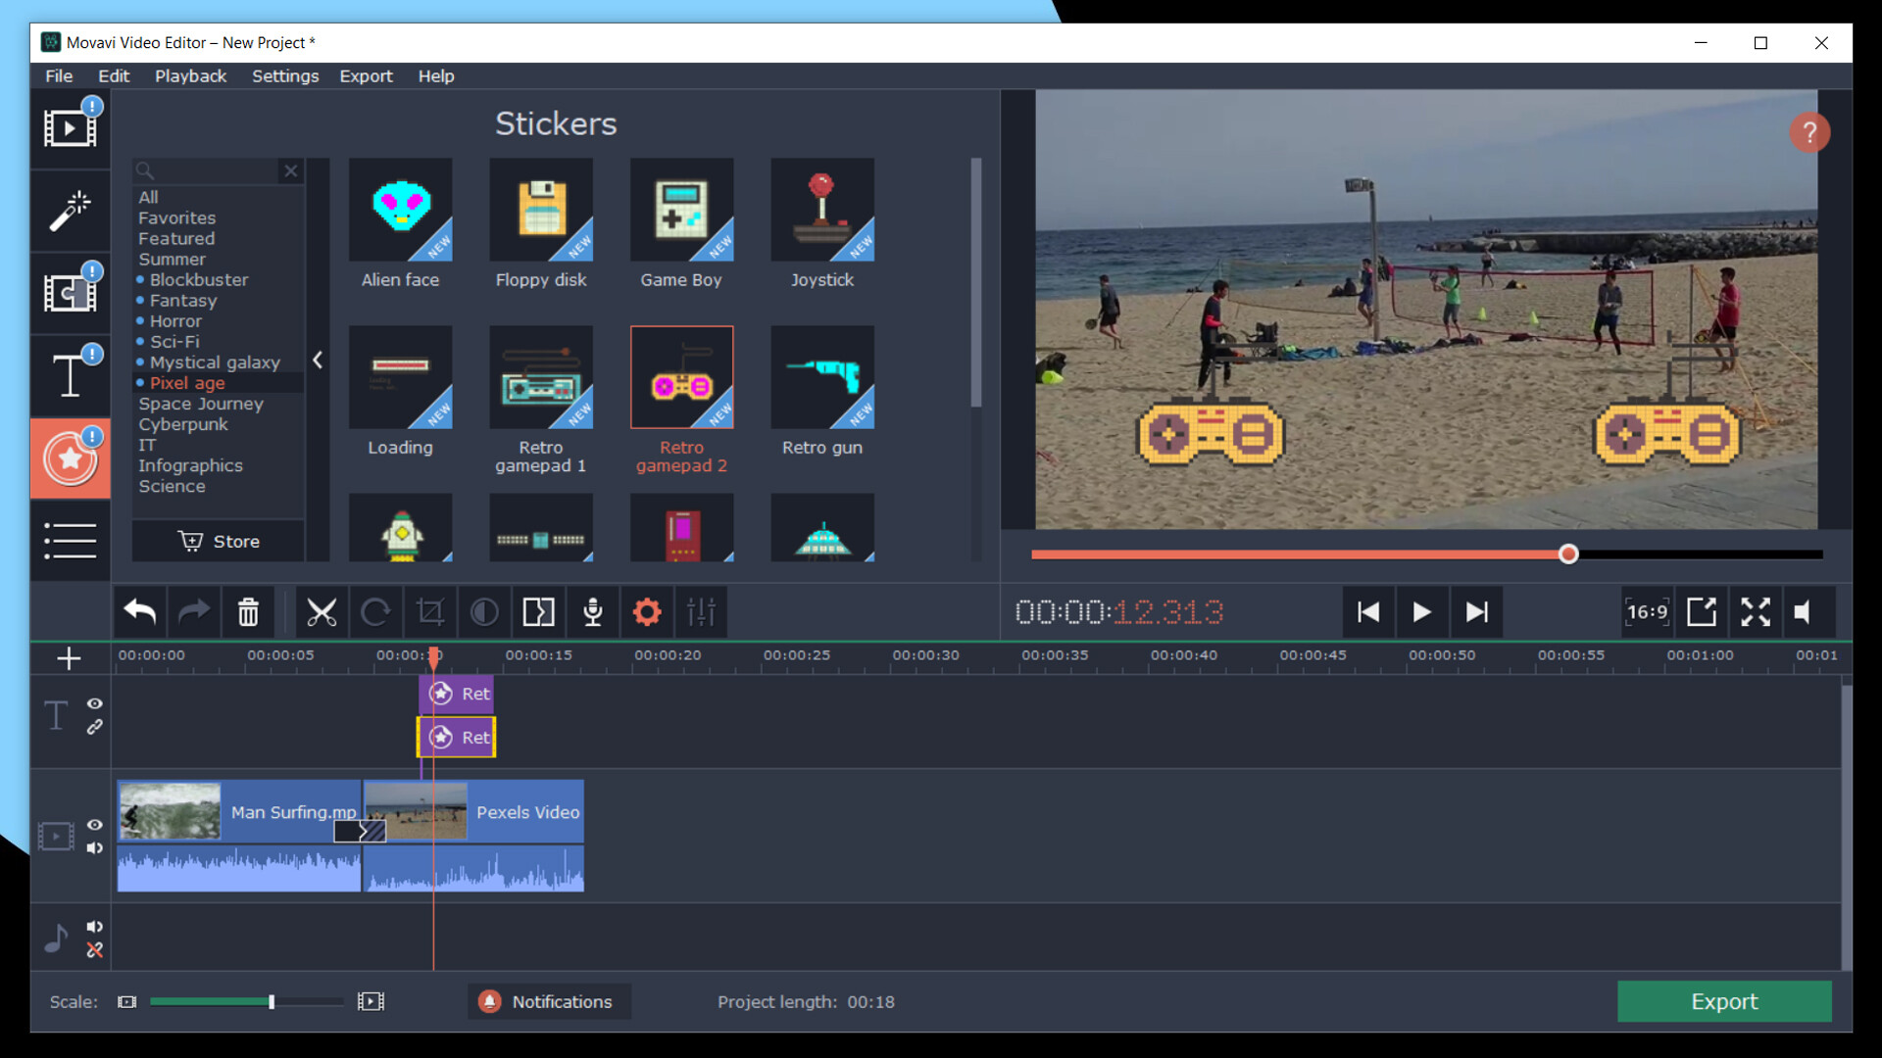
Task: Collapse the sticker category list panel
Action: tap(317, 360)
